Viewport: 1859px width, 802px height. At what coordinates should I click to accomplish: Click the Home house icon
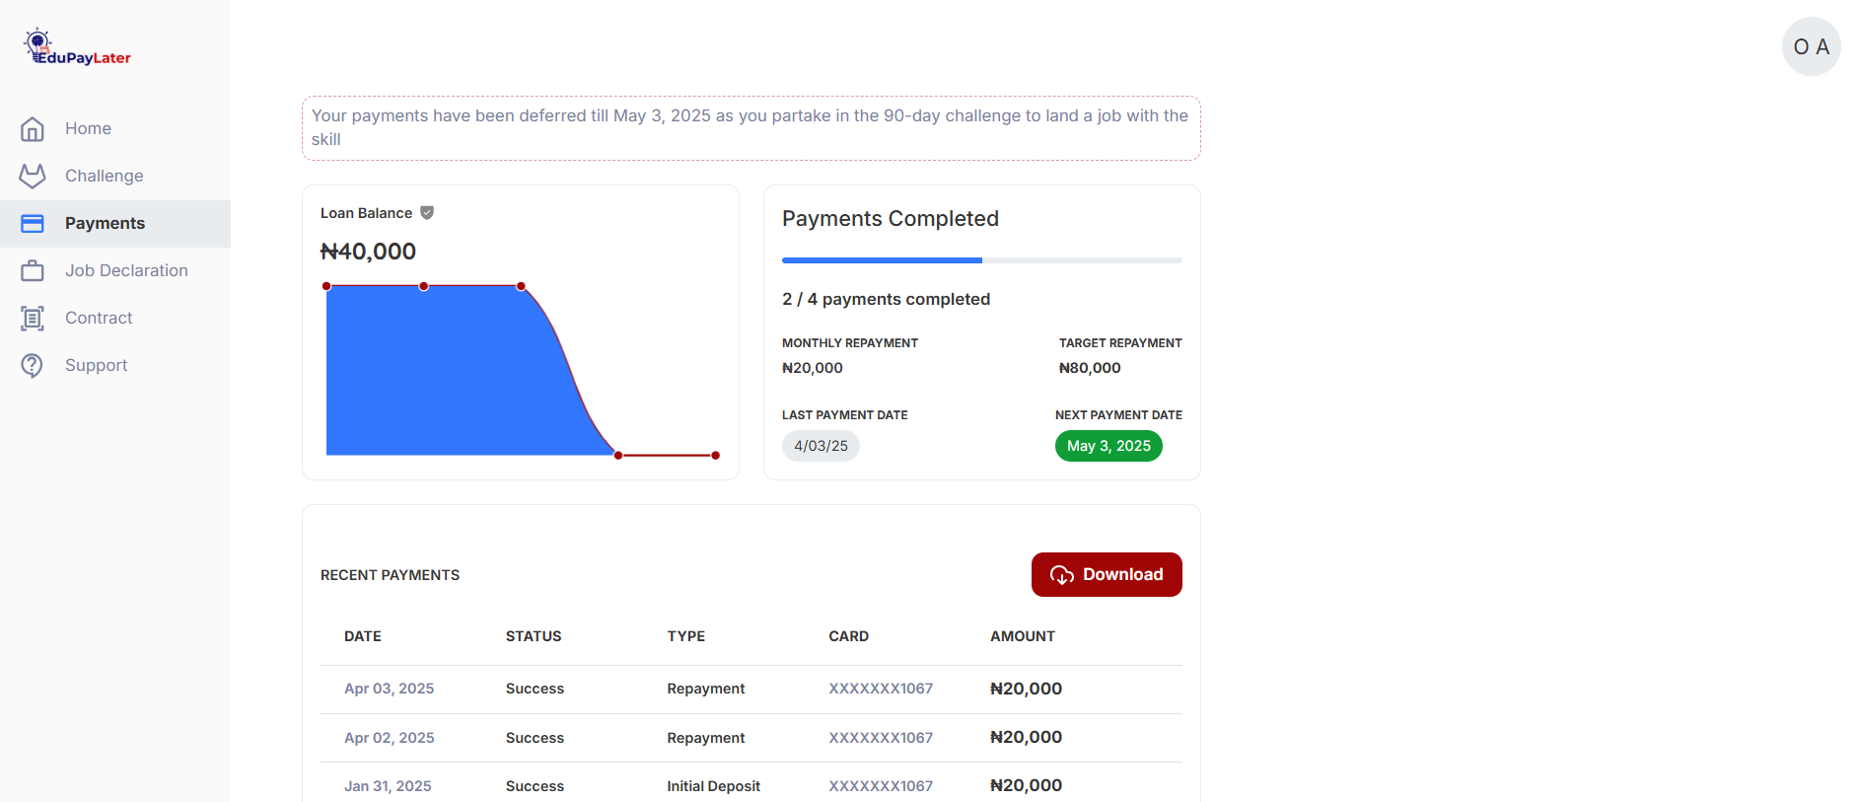point(33,129)
